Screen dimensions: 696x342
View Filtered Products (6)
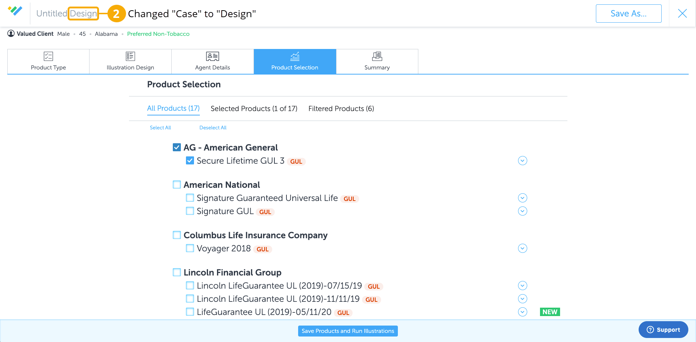point(341,109)
